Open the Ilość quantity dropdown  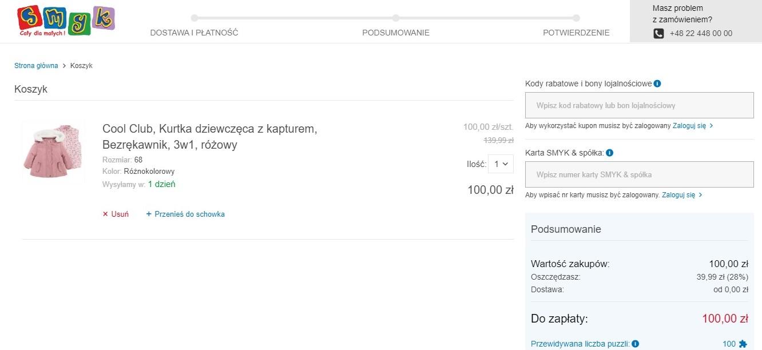point(501,164)
